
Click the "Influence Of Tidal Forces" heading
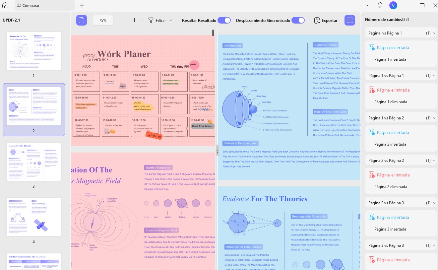pos(243,247)
